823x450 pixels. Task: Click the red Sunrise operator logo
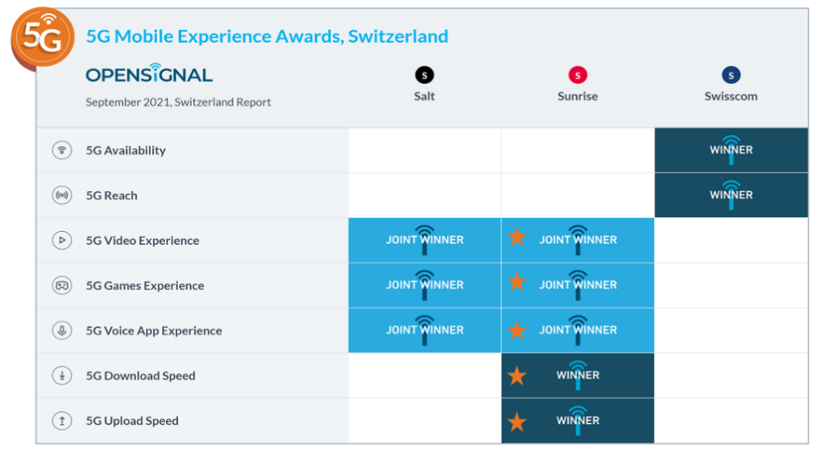point(577,75)
